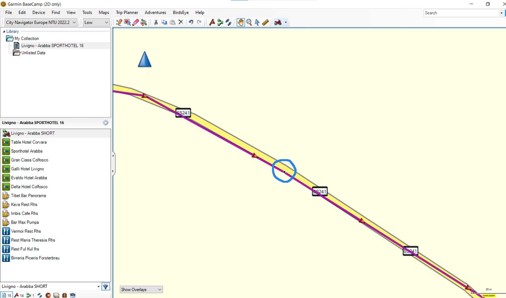Select waypoint Sporthotel Arabba
Screen dimensions: 506x298
point(55,151)
